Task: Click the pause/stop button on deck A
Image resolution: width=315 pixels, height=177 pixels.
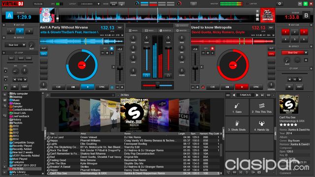Action: pyautogui.click(x=73, y=87)
